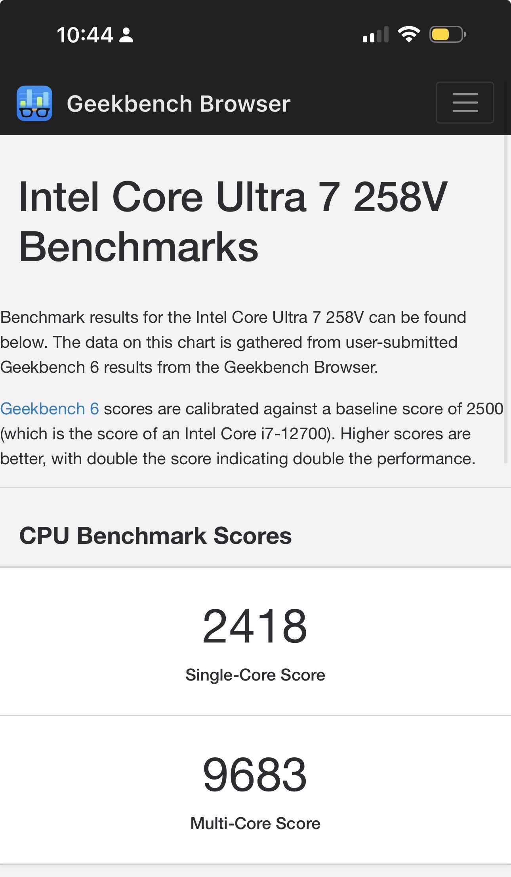The width and height of the screenshot is (511, 877).
Task: Click the 2418 single-core score number
Action: click(x=255, y=626)
